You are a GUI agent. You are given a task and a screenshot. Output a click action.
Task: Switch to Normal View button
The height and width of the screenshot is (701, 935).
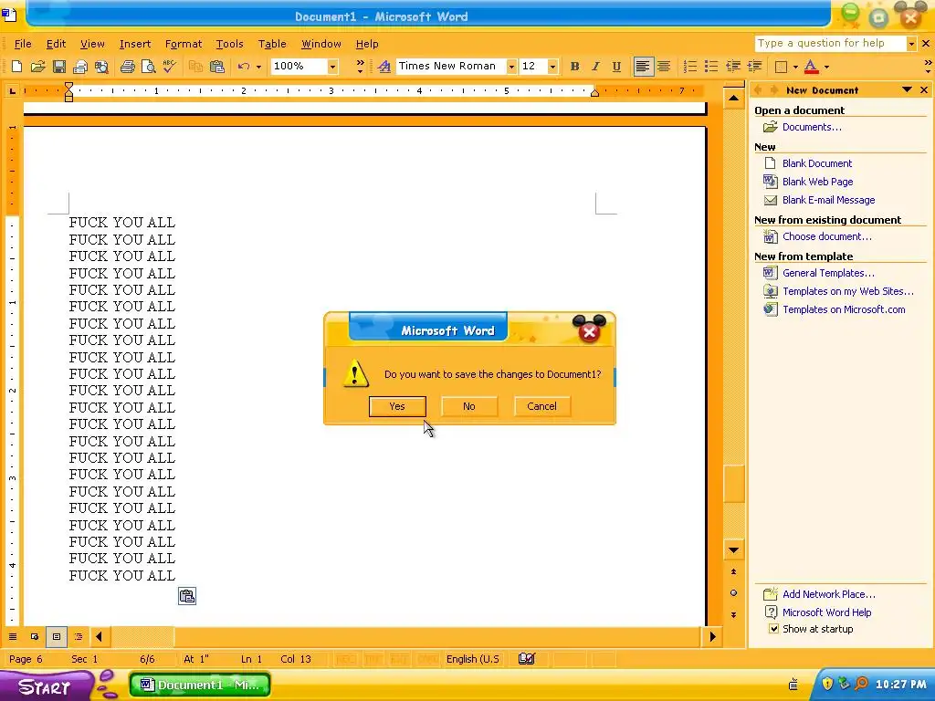point(13,636)
